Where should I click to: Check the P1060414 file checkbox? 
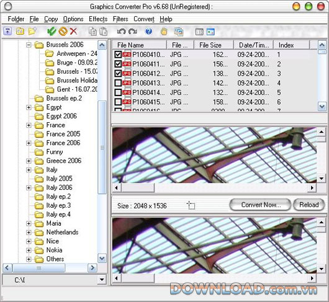[x=118, y=92]
